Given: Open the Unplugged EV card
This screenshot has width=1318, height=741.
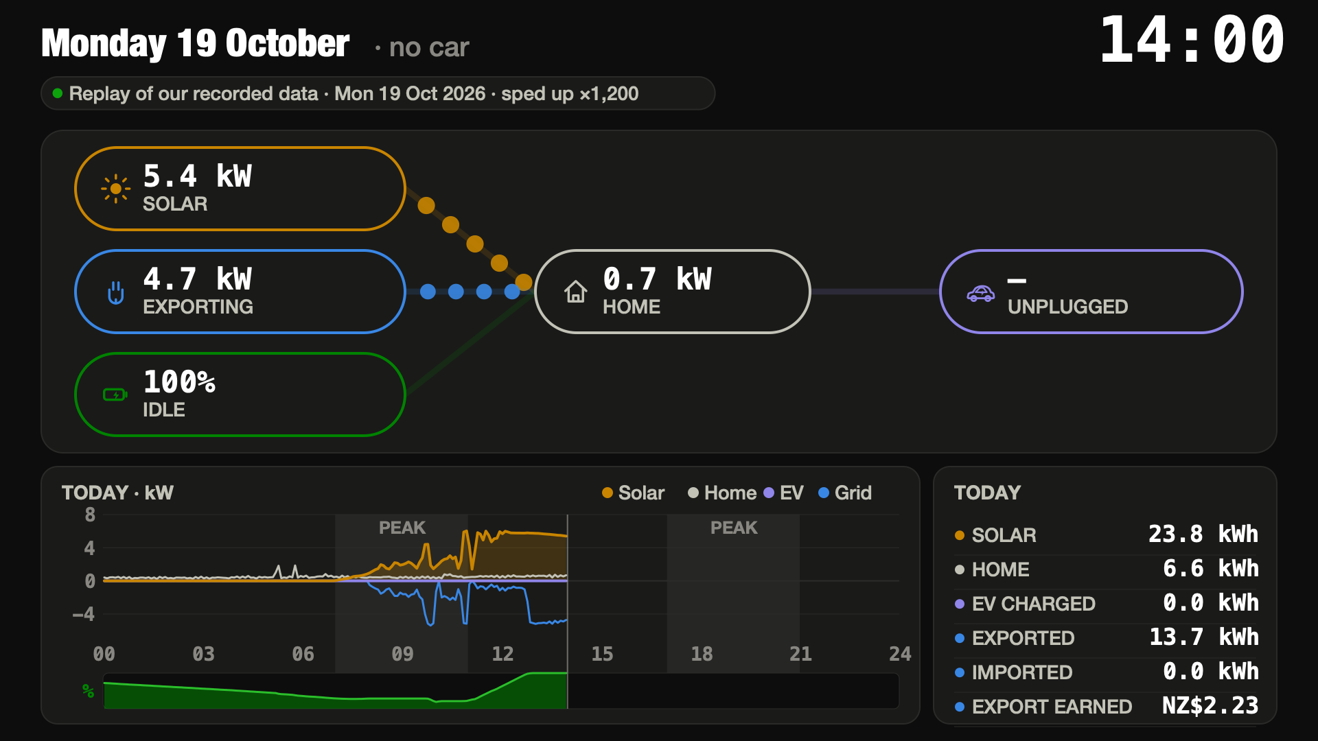Looking at the screenshot, I should [x=1091, y=292].
